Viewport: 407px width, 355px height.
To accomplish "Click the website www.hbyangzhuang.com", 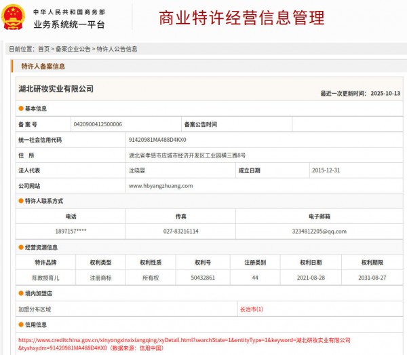I will [161, 185].
